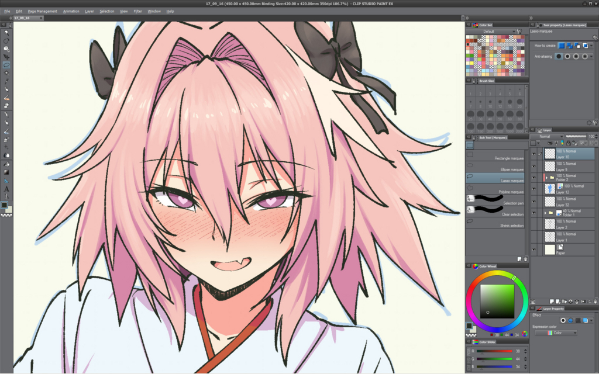Choose New selection creation mode
Viewport: 599px width, 374px height.
(562, 46)
